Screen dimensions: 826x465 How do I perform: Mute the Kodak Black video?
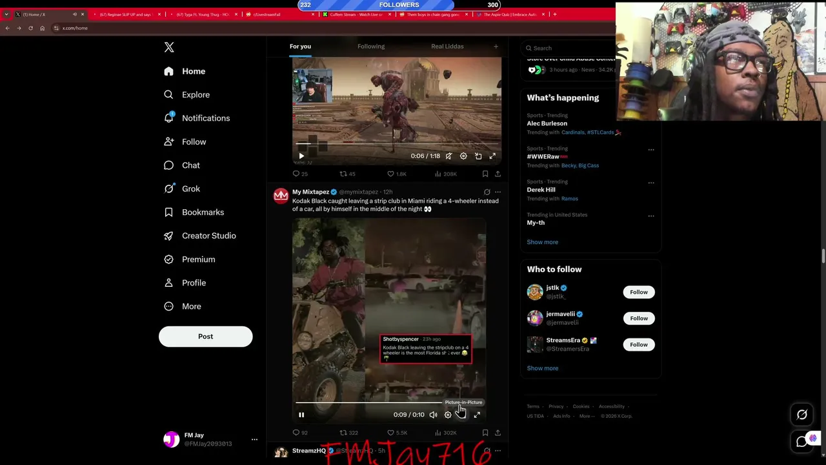(433, 415)
